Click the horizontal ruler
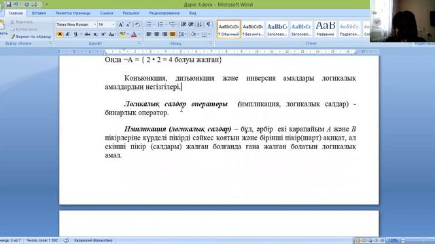Image resolution: width=435 pixels, height=244 pixels. 219,52
